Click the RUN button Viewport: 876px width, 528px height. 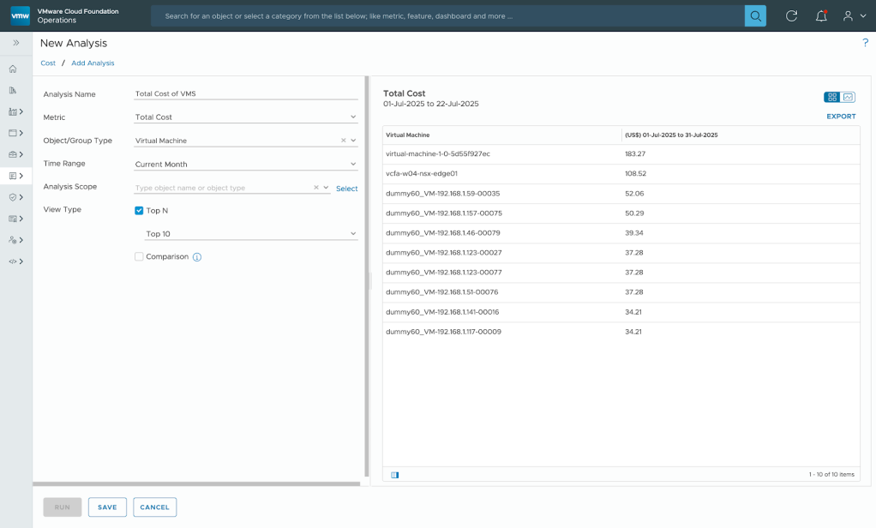click(63, 507)
